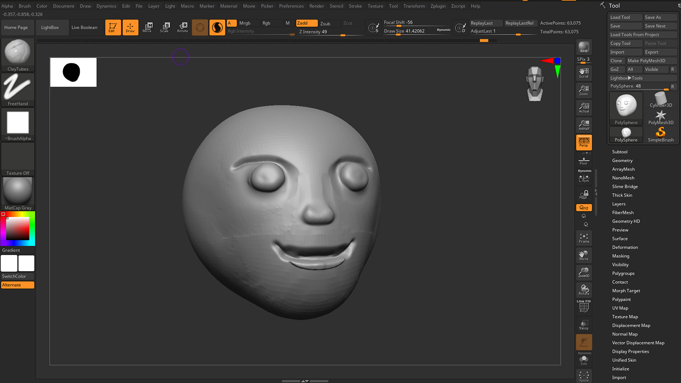Expand the Deformation section
Image resolution: width=681 pixels, height=383 pixels.
(625, 247)
